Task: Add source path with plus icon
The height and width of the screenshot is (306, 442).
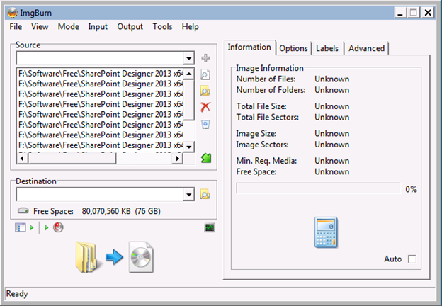Action: tap(205, 58)
